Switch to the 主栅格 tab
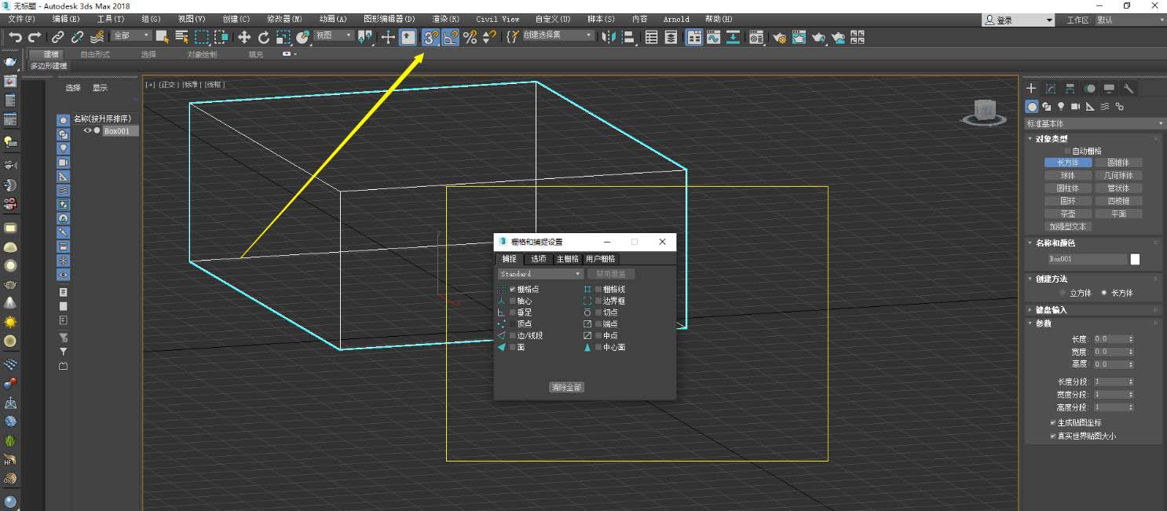The image size is (1167, 511). 567,259
